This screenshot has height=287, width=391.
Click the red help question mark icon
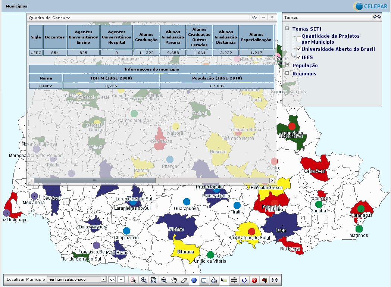pyautogui.click(x=254, y=280)
